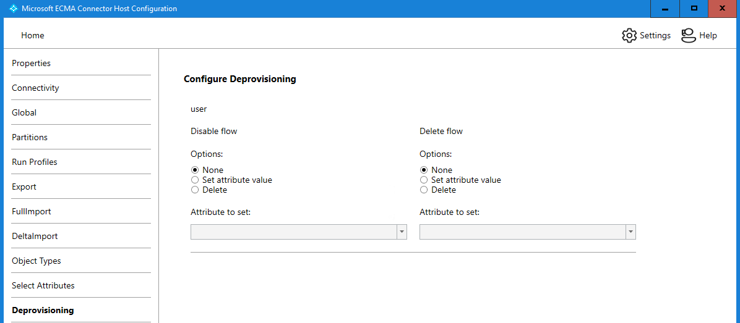Viewport: 740px width, 323px height.
Task: Switch to the Connectivity page
Action: tap(35, 88)
